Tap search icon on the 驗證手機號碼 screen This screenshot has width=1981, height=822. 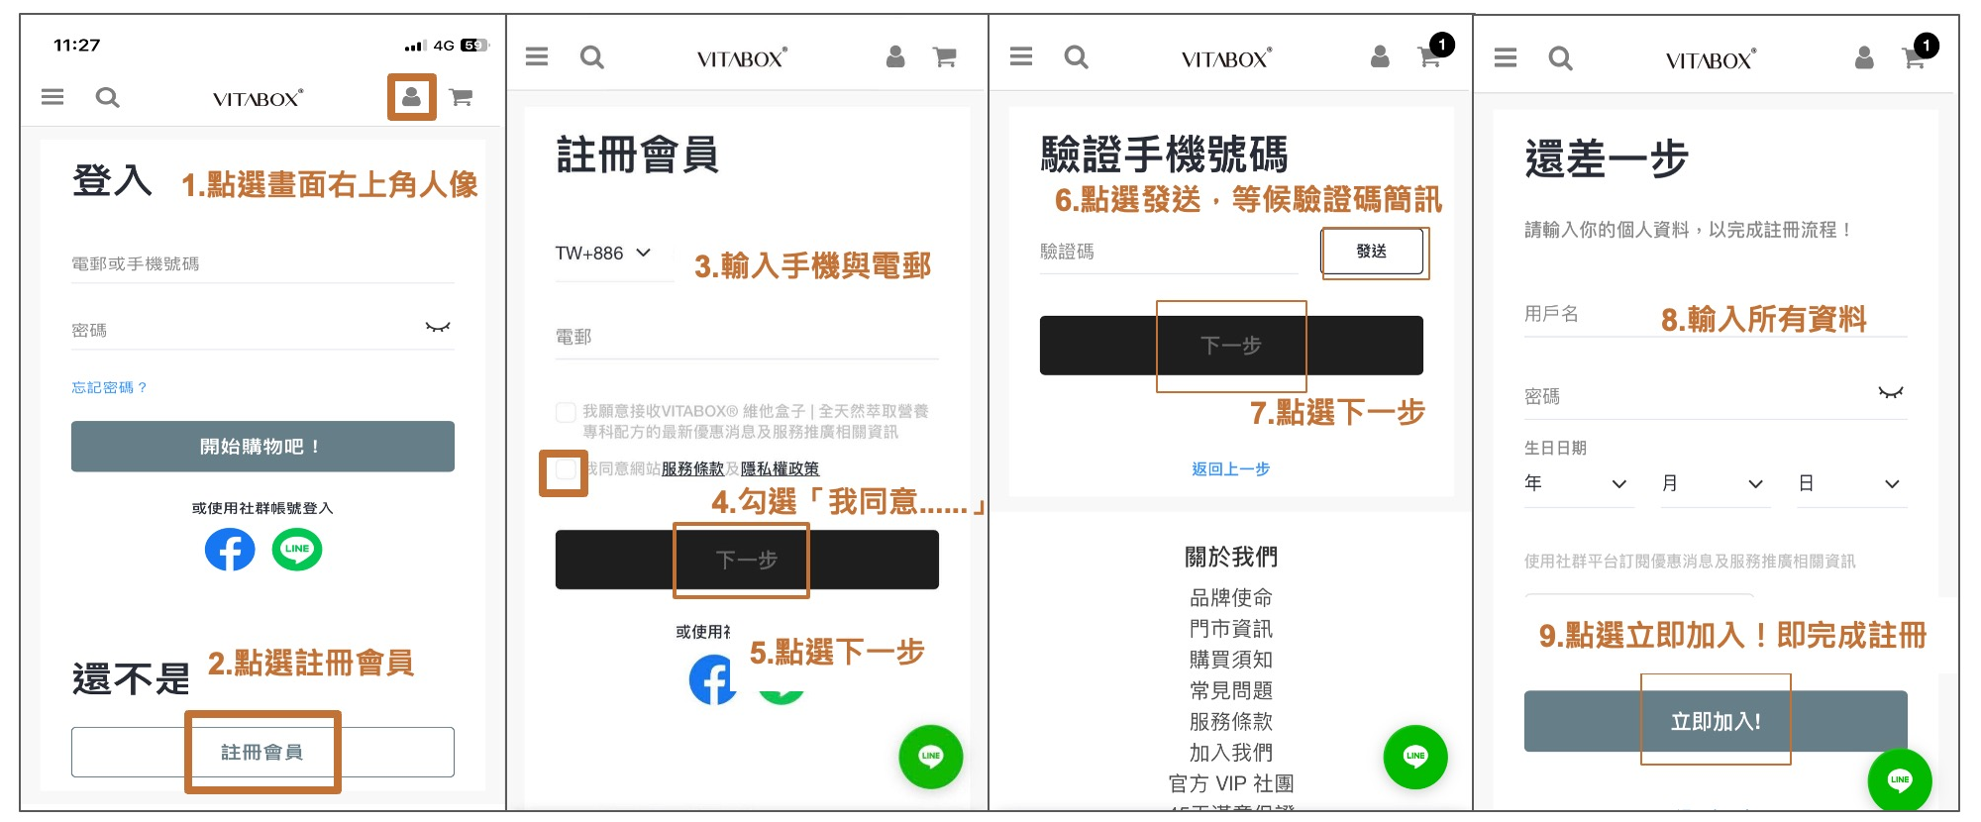(1077, 57)
